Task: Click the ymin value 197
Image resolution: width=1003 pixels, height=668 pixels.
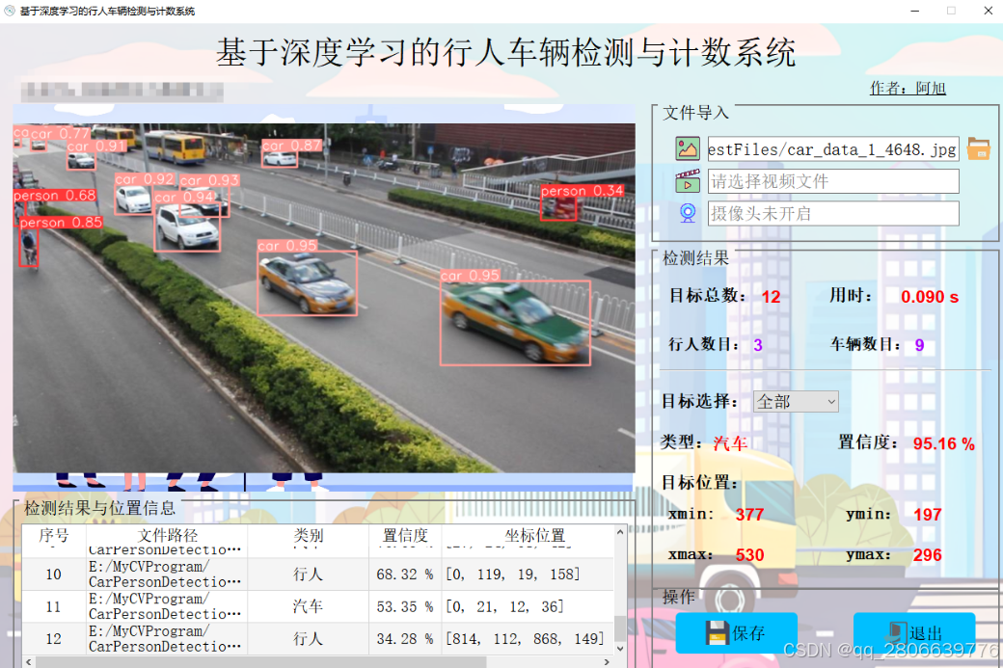Action: (x=927, y=515)
